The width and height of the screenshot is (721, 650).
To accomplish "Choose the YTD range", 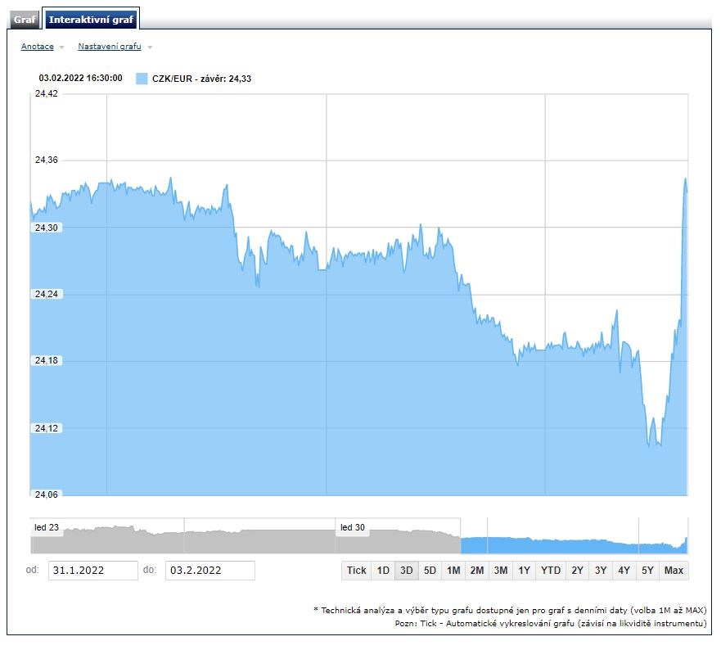I will 551,571.
